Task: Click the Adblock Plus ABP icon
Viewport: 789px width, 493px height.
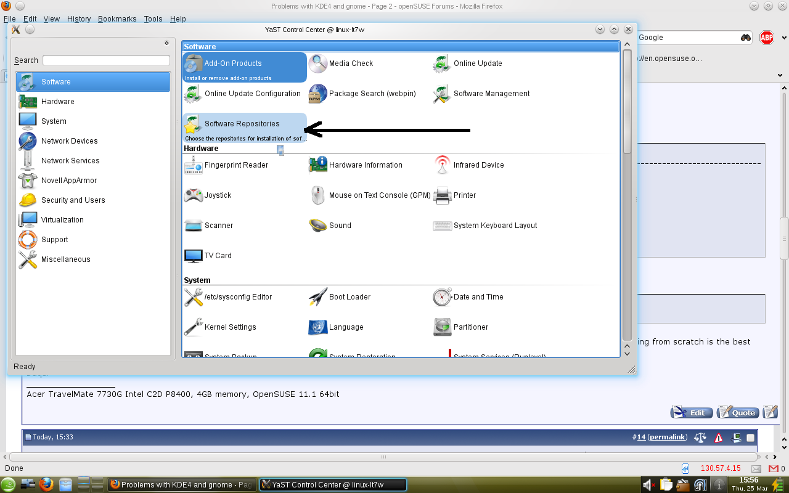Action: point(766,38)
